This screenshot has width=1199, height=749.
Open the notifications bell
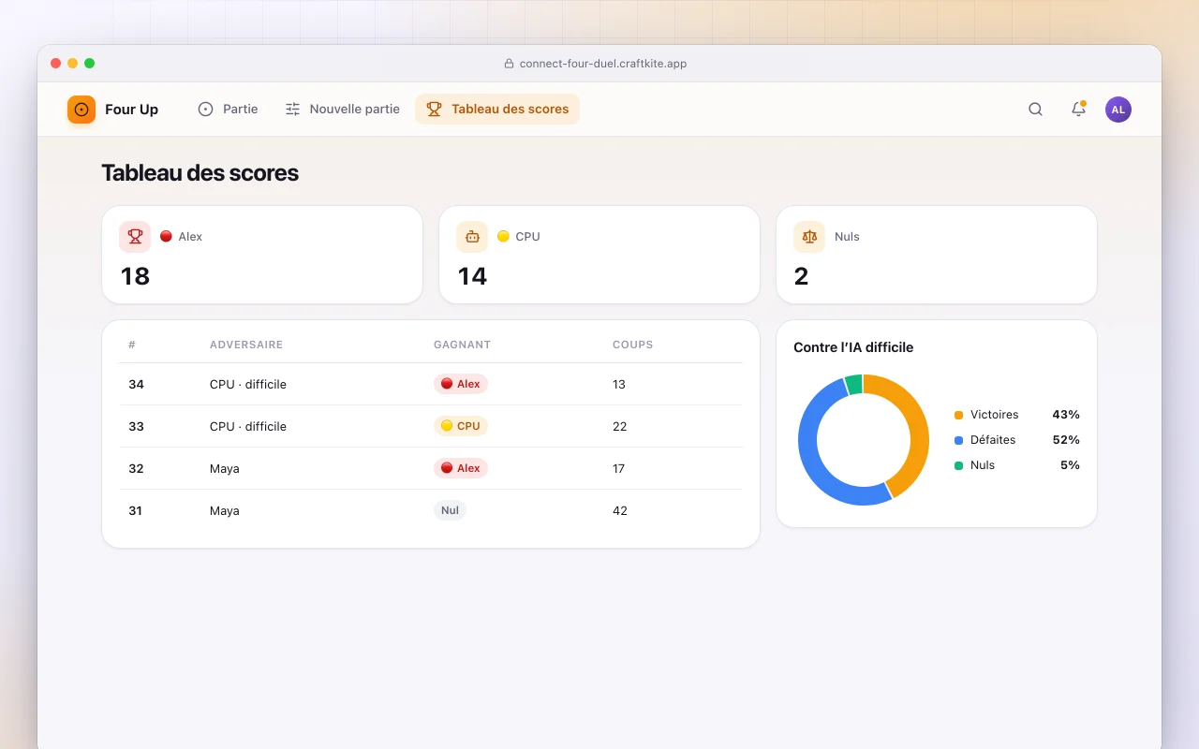1078,110
